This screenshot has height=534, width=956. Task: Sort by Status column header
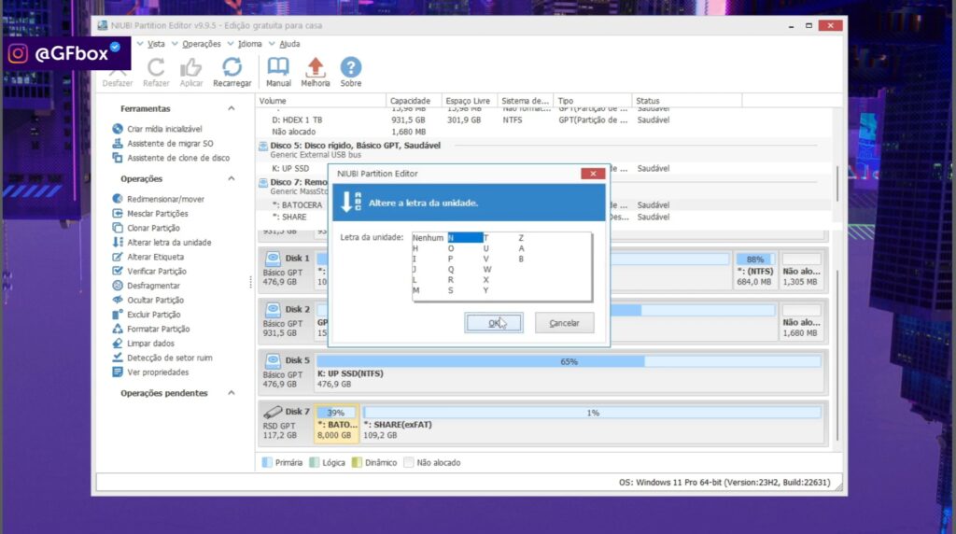686,101
